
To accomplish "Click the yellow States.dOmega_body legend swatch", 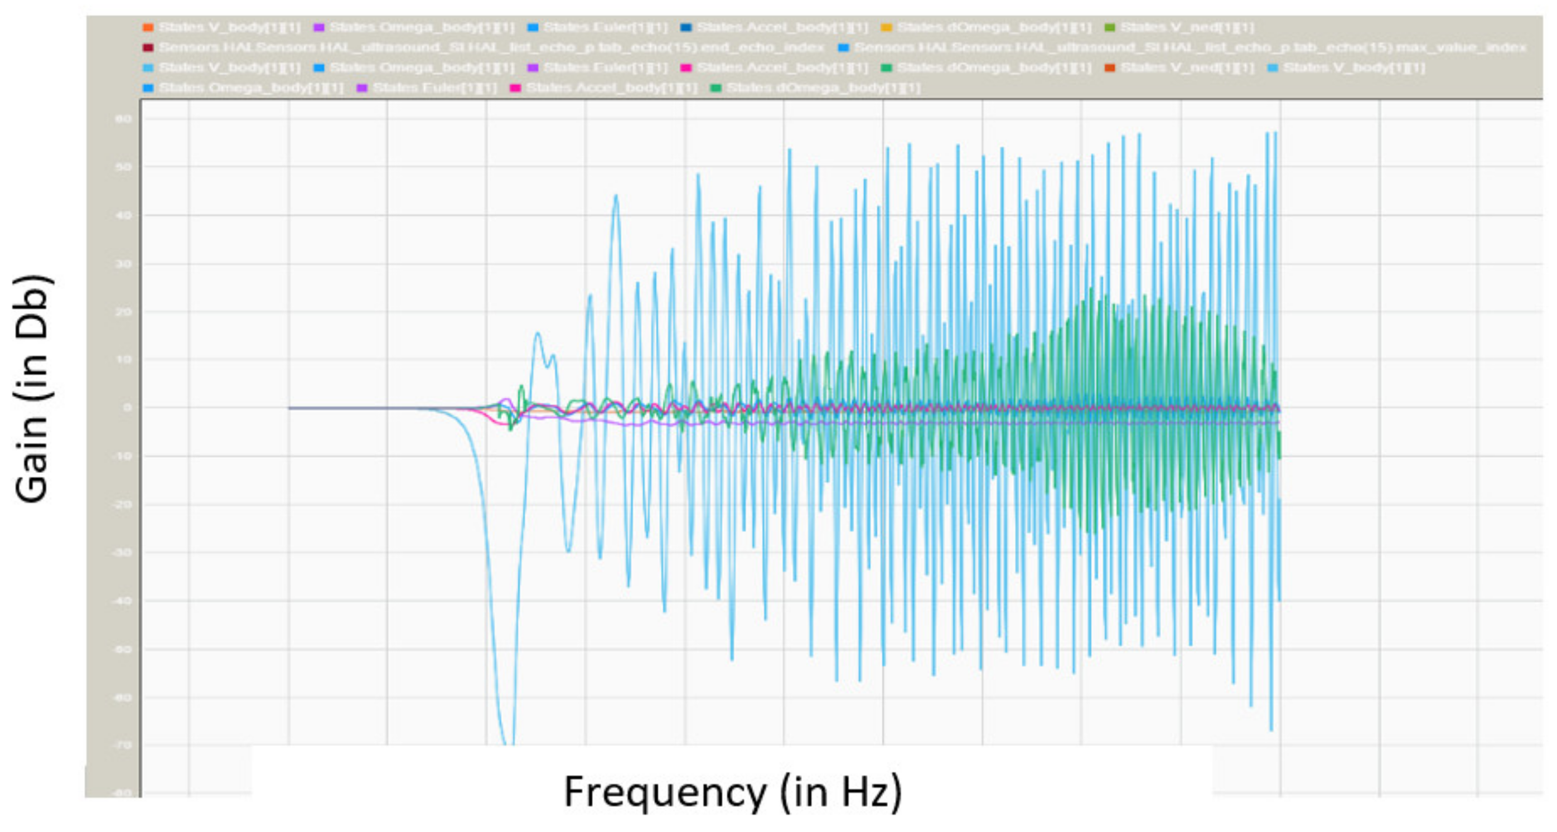I will tap(886, 27).
